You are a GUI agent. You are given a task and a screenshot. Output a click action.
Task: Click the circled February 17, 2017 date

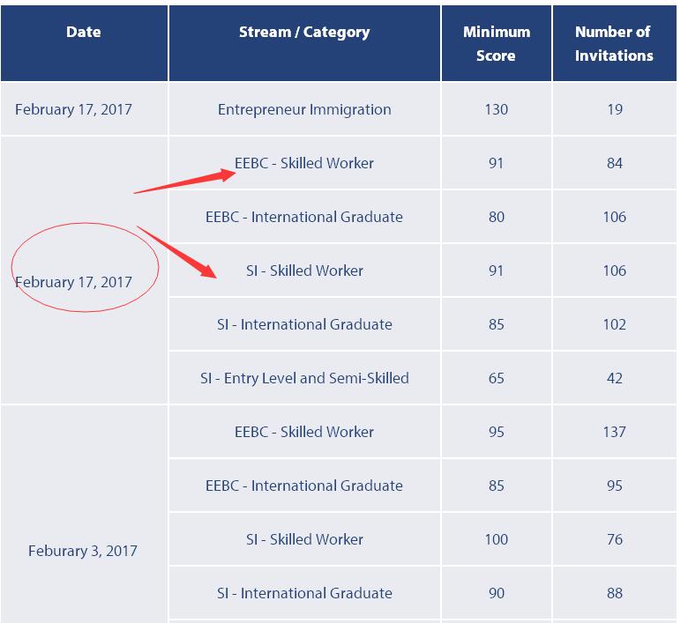74,282
